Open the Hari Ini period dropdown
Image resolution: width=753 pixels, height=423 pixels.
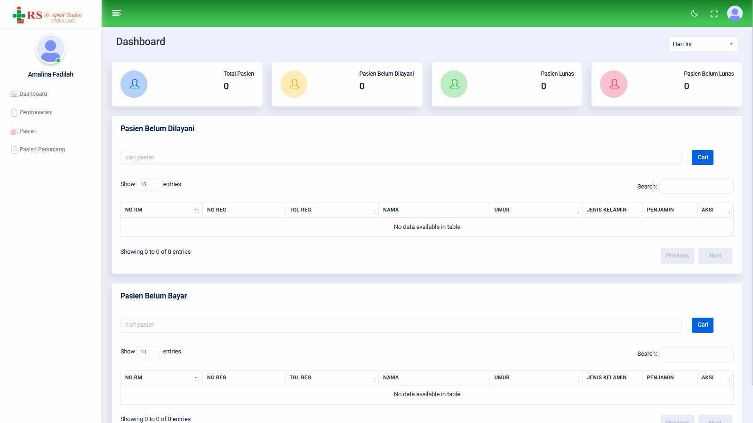tap(703, 44)
